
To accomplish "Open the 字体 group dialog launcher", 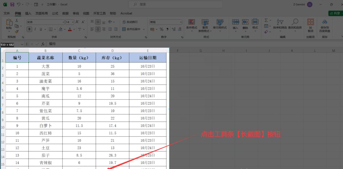I will [86, 37].
